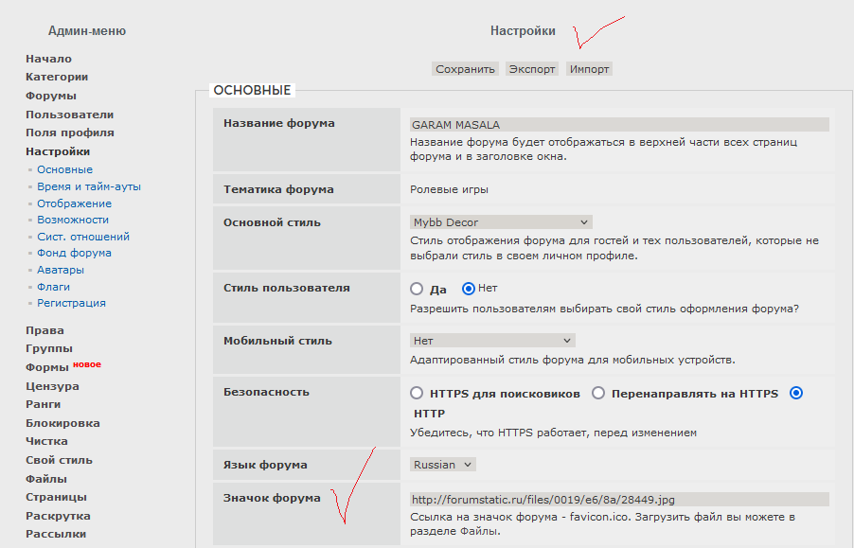Select 'Перенаправлять на HTTPS' radio button

coord(598,393)
